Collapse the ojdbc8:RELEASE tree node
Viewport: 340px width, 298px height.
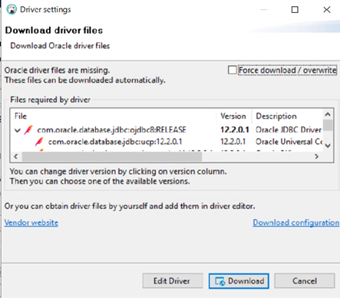18,130
